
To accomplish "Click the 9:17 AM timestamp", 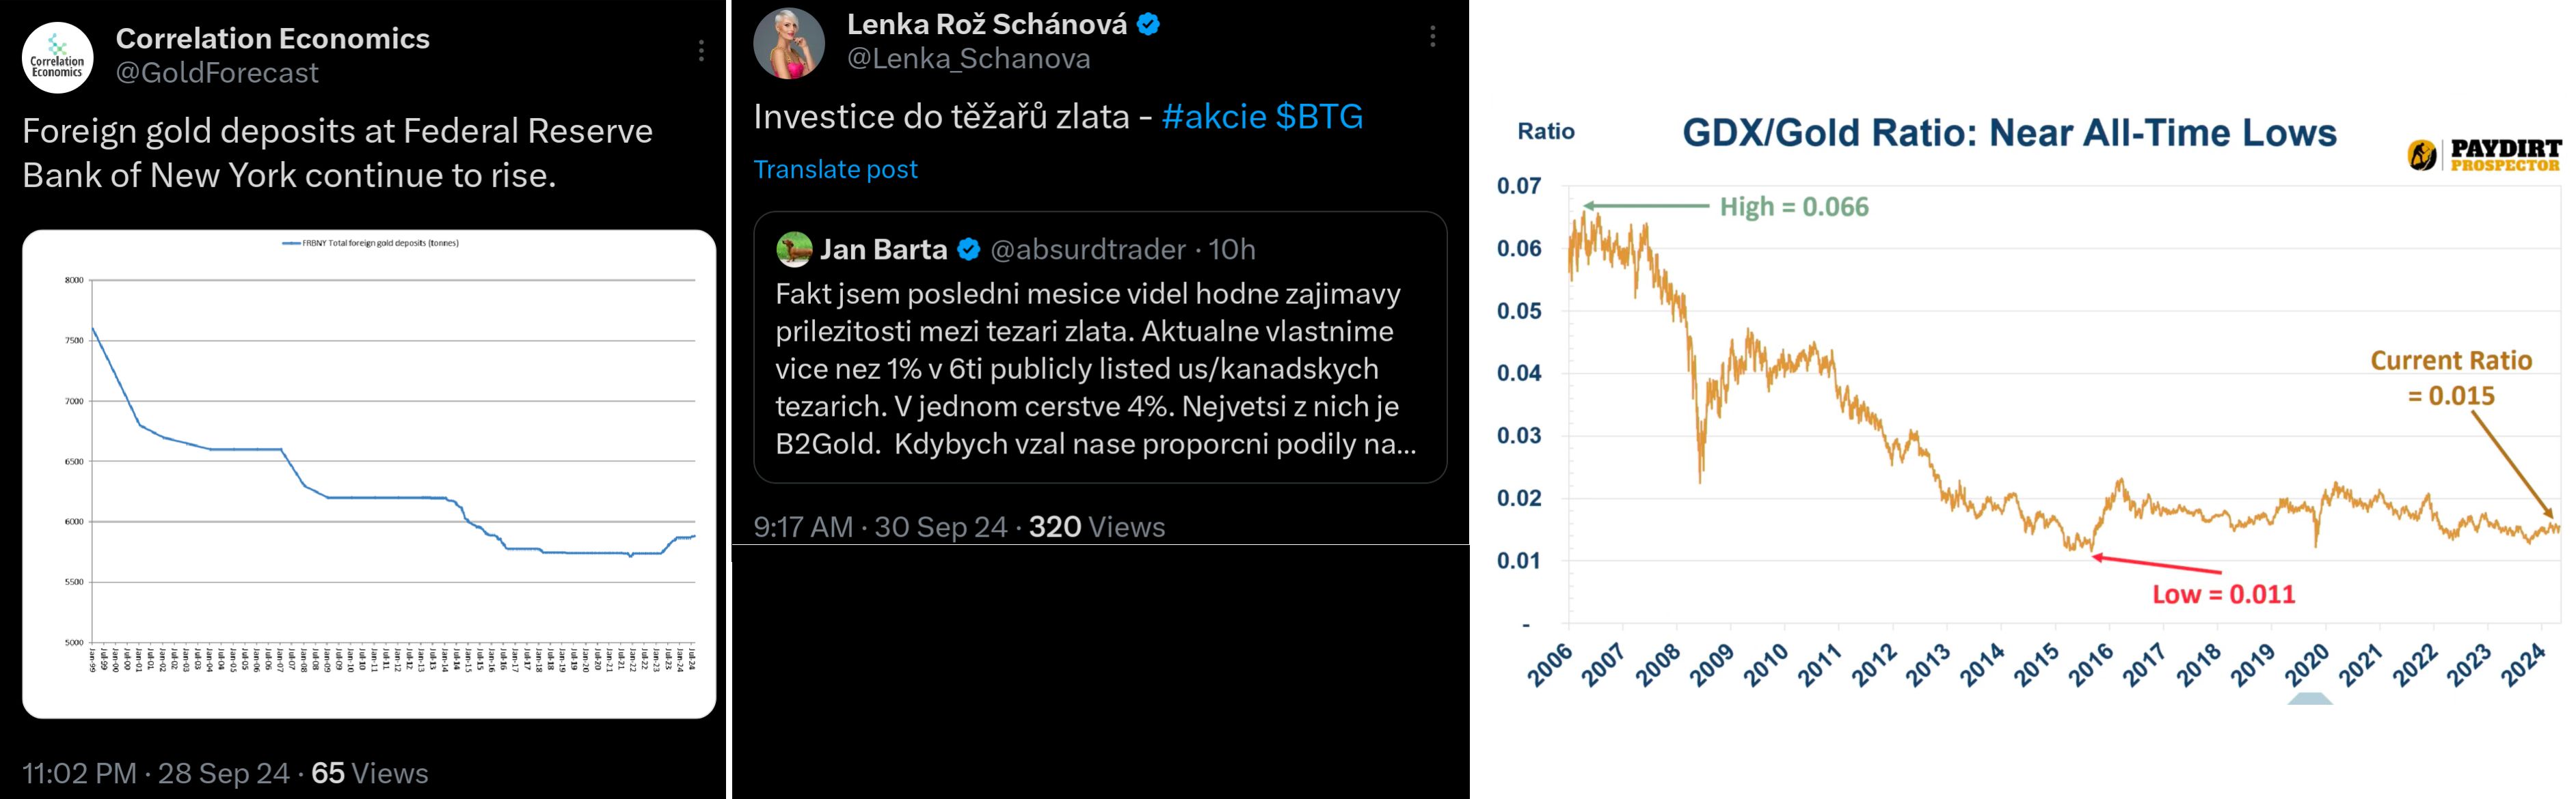I will pos(880,527).
